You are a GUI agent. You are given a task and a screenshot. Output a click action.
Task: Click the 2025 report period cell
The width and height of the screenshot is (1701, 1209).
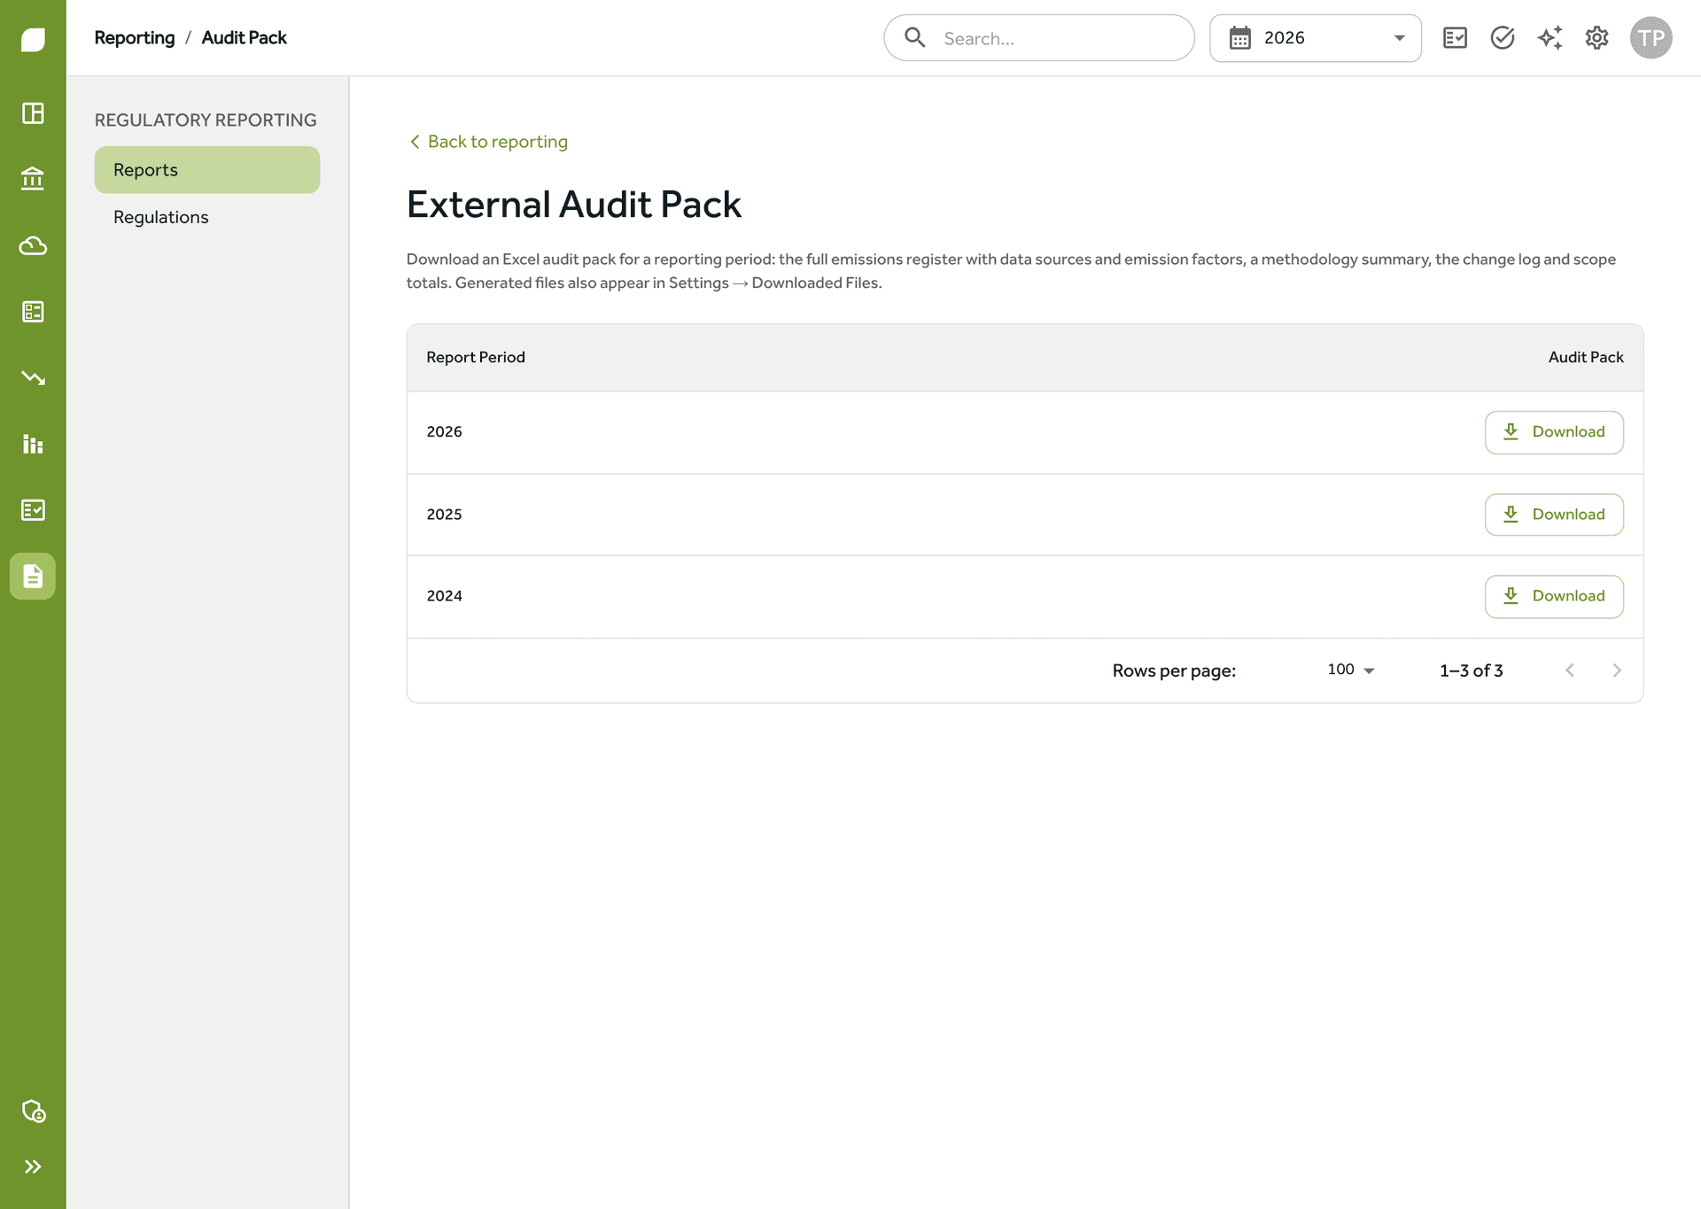tap(445, 514)
